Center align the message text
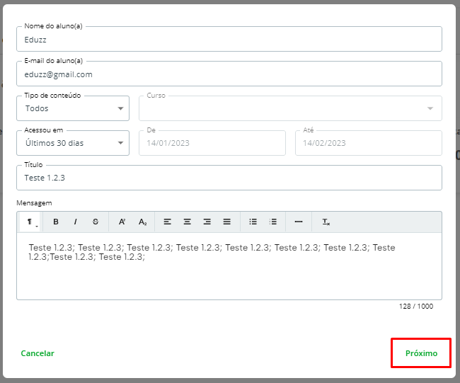460x383 pixels. click(x=188, y=222)
